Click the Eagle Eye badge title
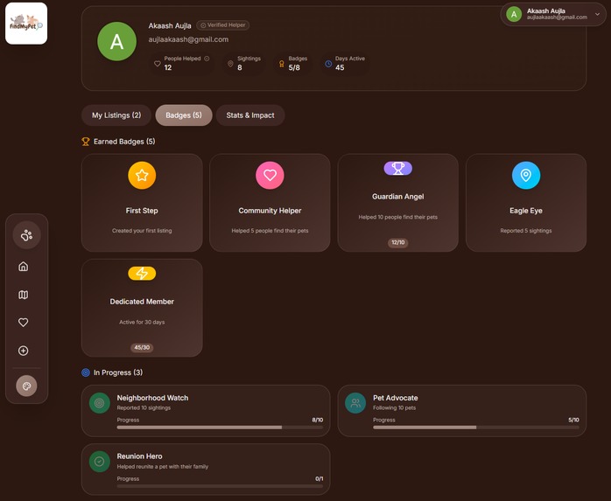Viewport: 611px width, 501px height. [x=526, y=211]
